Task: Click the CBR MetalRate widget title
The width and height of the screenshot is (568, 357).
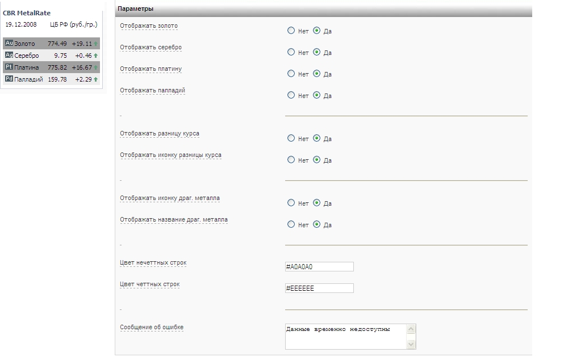Action: point(27,13)
